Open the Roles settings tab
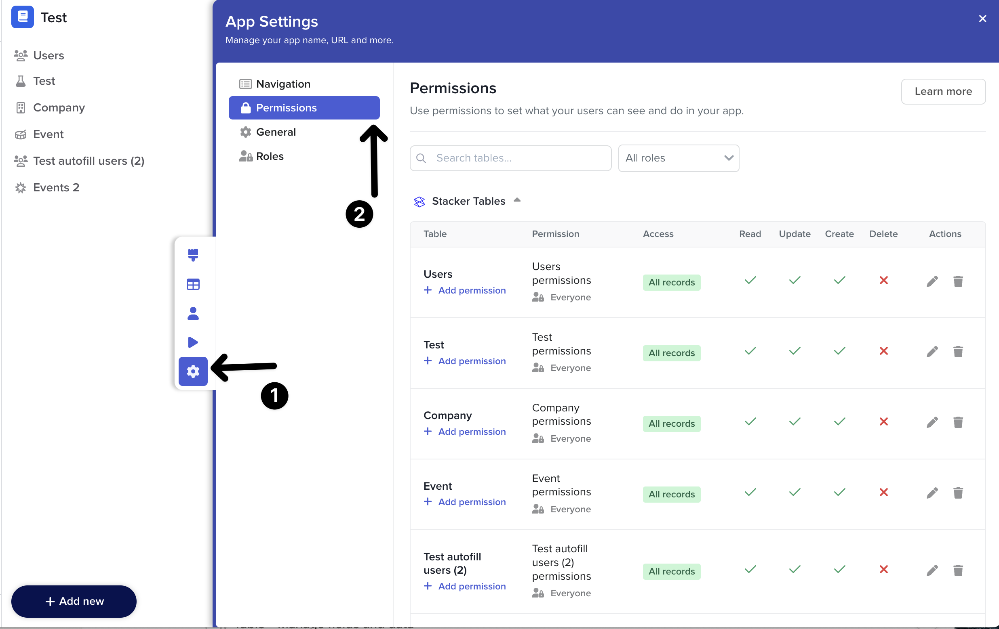This screenshot has height=629, width=999. tap(270, 156)
